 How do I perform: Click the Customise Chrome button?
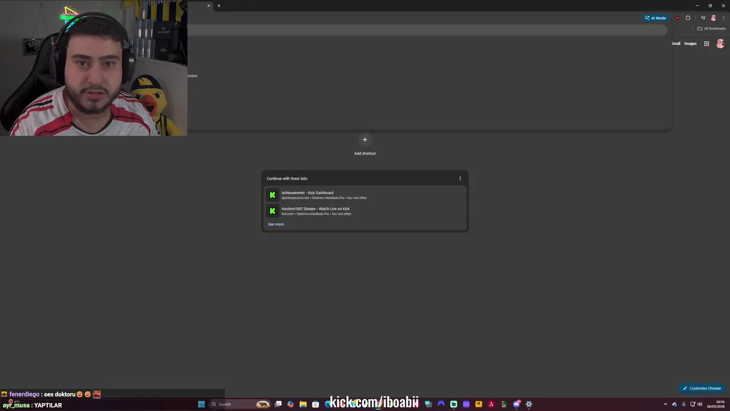pyautogui.click(x=702, y=388)
